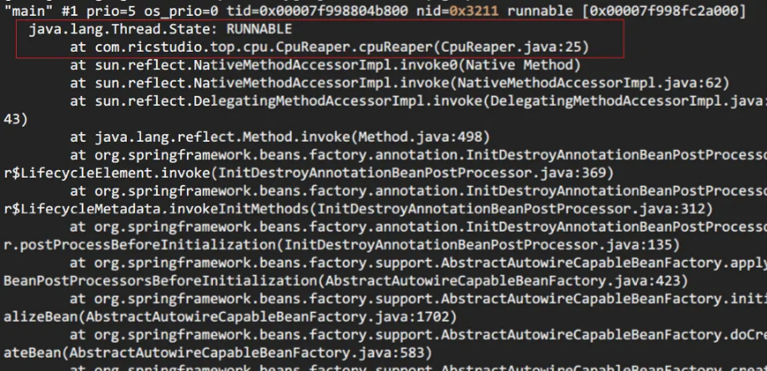Click the LifecycleMetadata.invokeInitMethods line at java:312
Image resolution: width=767 pixels, height=371 pixels.
click(359, 209)
